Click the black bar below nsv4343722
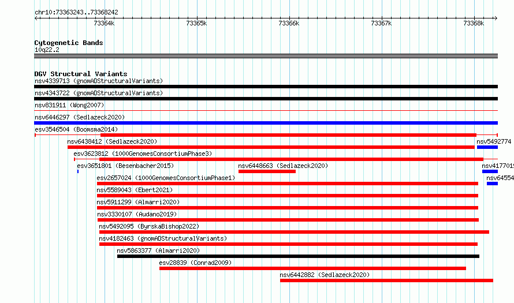This screenshot has height=303, width=514. 266,99
